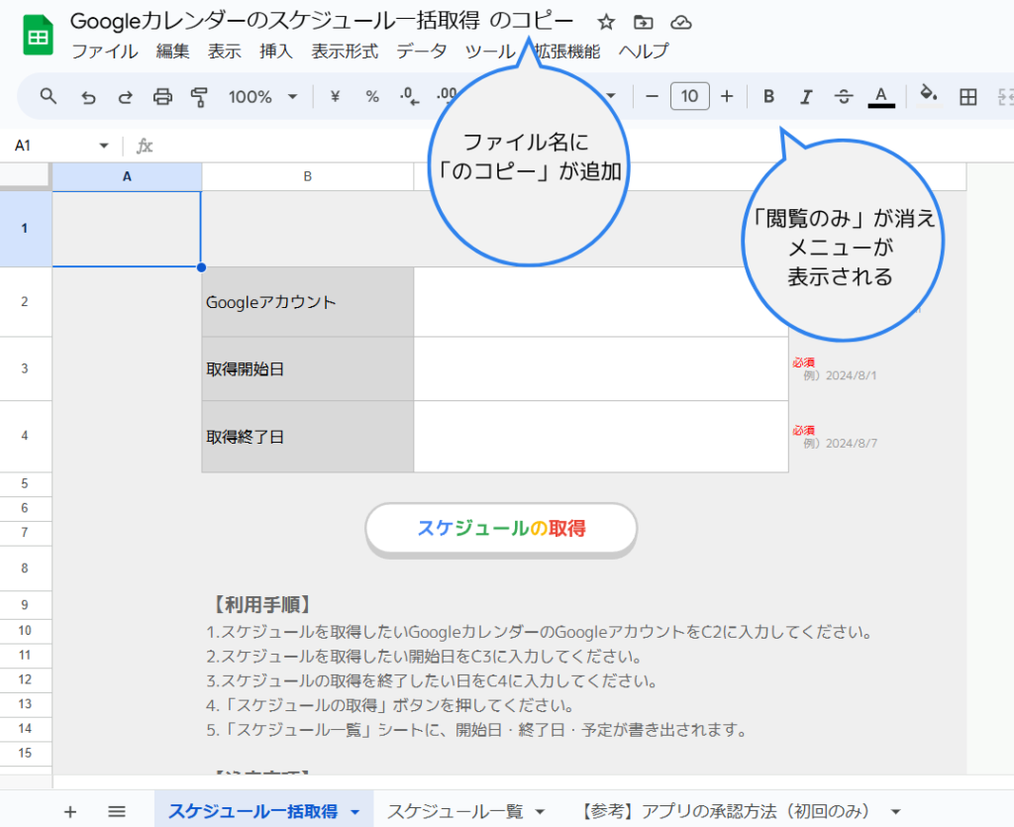Screen dimensions: 1014x827
Task: Click the 例）2024/8/7 example text
Action: click(x=840, y=444)
